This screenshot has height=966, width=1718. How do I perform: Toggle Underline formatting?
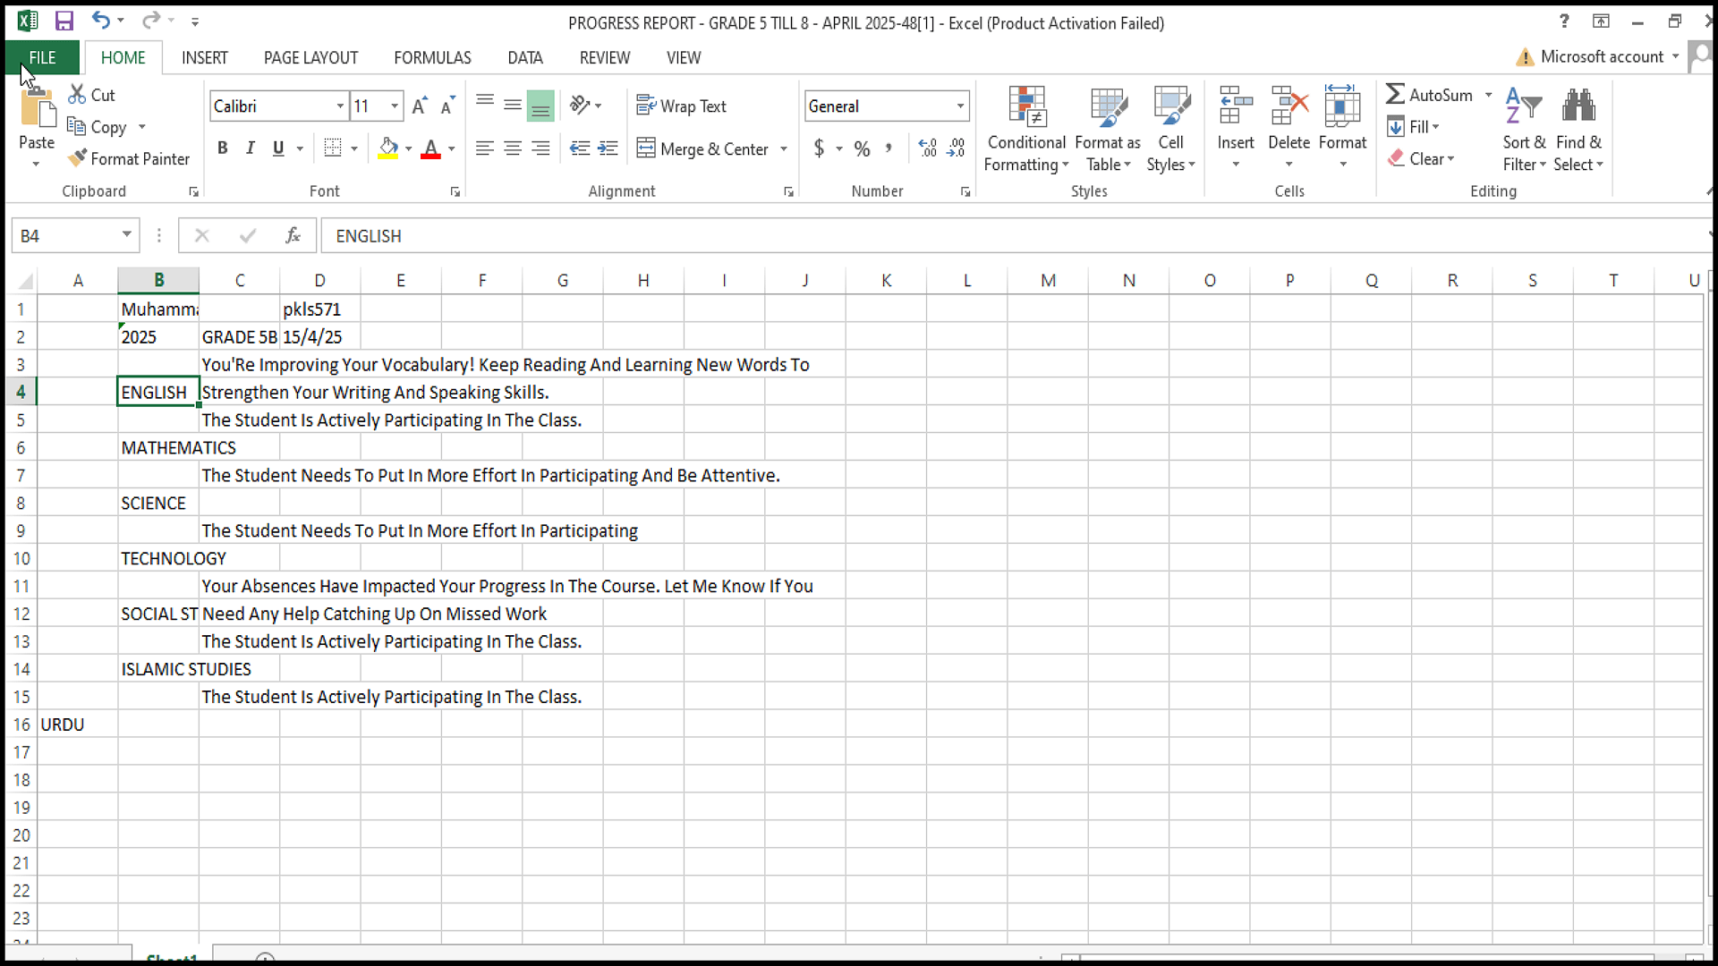coord(278,148)
